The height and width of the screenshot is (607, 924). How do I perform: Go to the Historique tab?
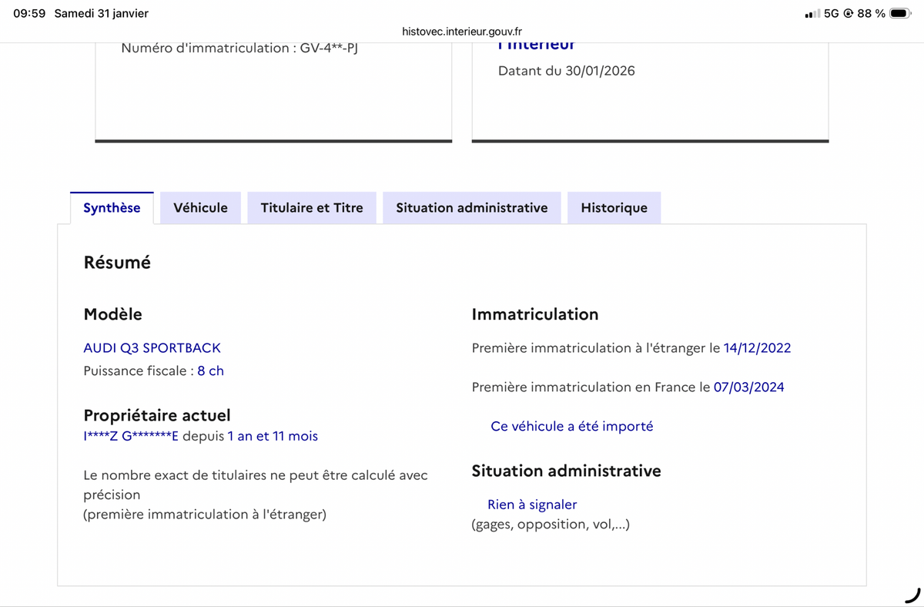tap(614, 208)
